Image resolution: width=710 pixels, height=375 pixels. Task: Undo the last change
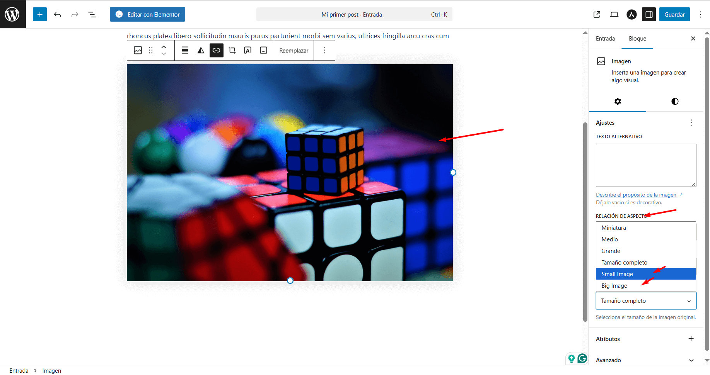[x=58, y=14]
